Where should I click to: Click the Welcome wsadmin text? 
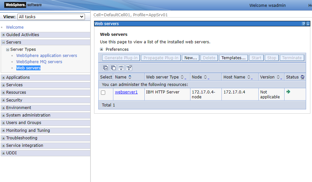pyautogui.click(x=268, y=5)
